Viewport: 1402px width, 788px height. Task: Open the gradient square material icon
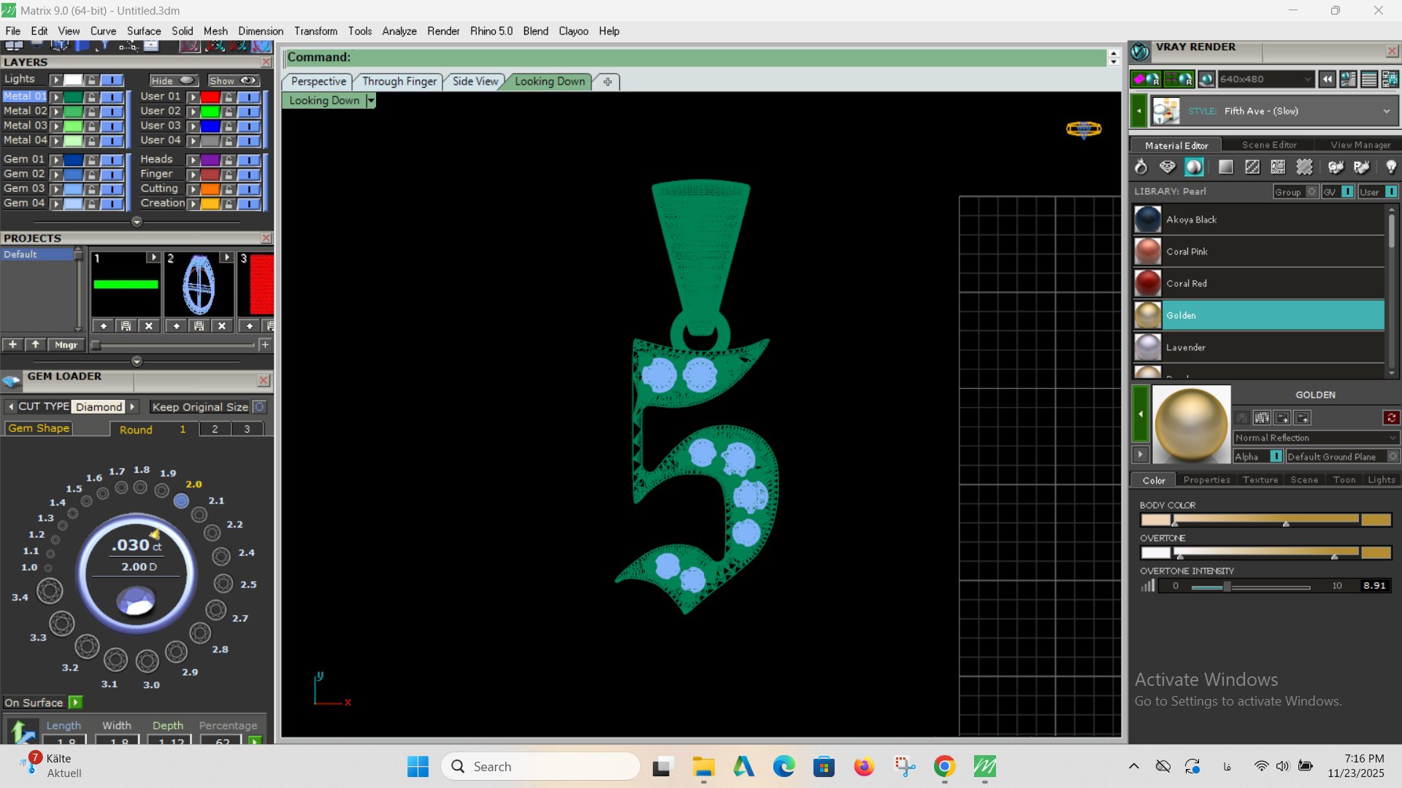pyautogui.click(x=1226, y=167)
